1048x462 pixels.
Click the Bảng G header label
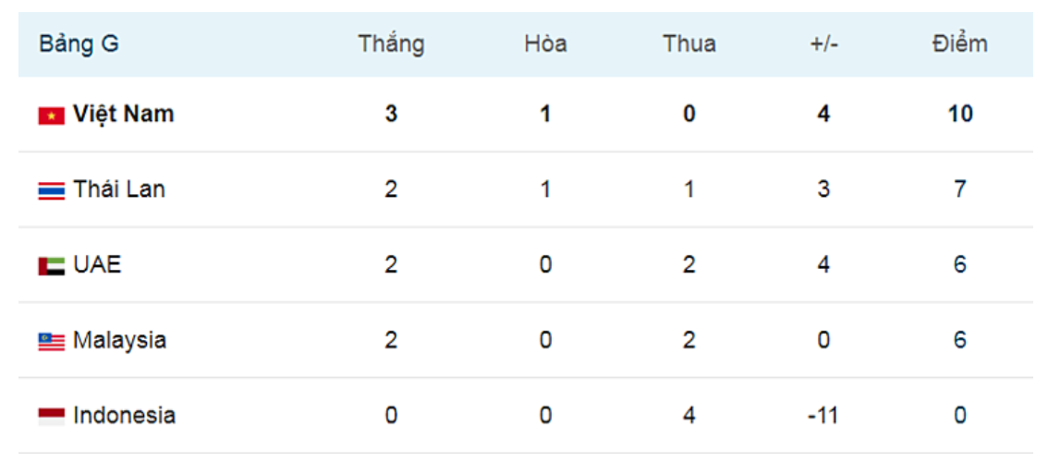(x=79, y=44)
